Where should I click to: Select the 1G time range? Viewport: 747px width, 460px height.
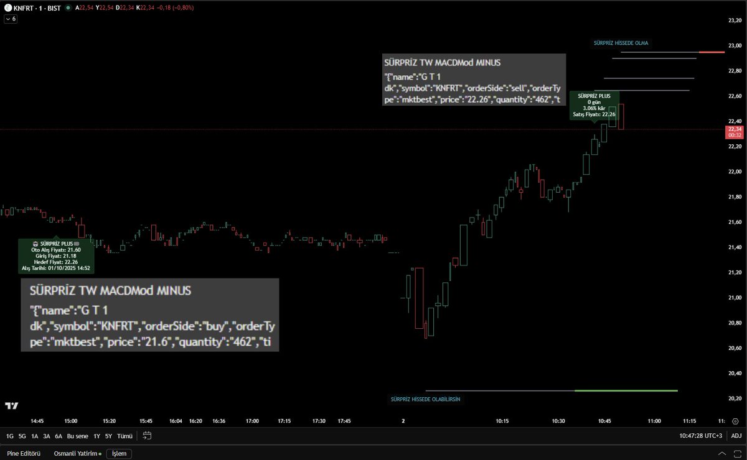tap(10, 436)
